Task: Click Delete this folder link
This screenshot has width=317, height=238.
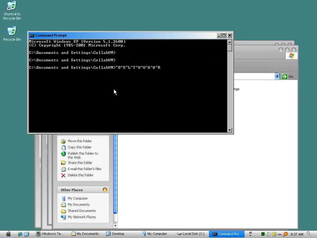Action: pyautogui.click(x=80, y=175)
